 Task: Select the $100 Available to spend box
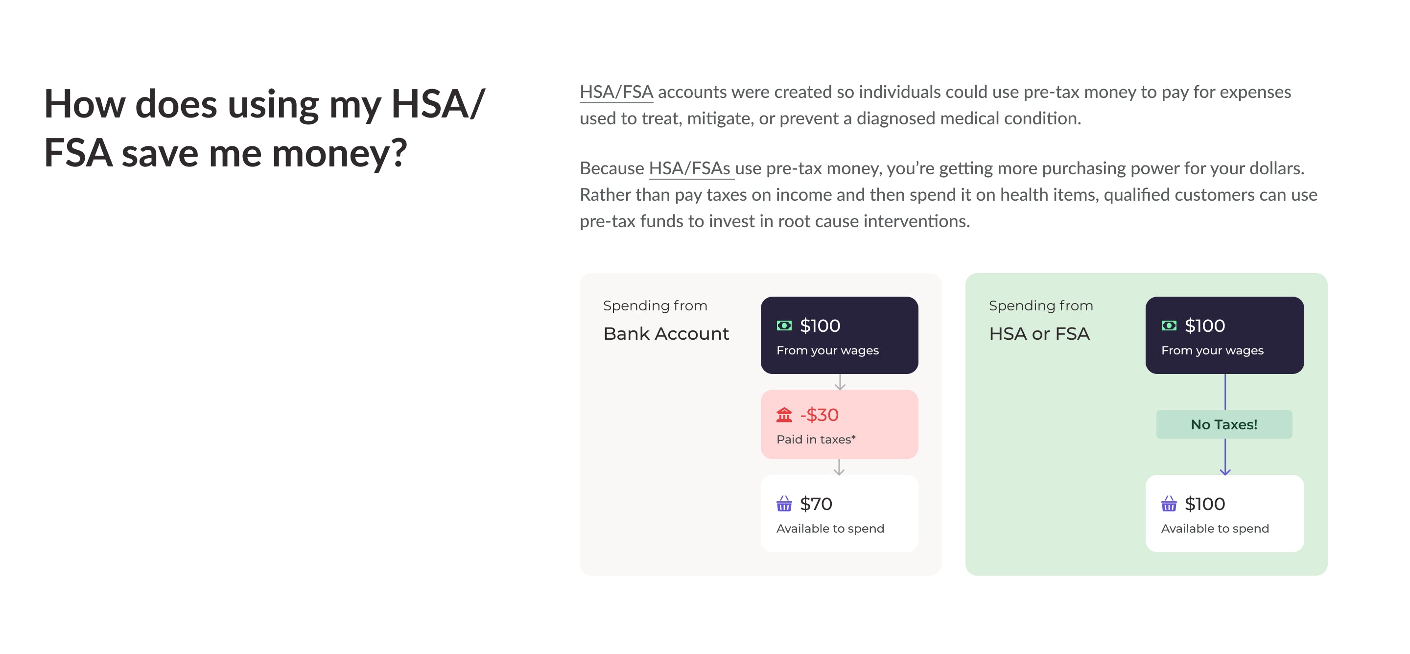(x=1224, y=514)
